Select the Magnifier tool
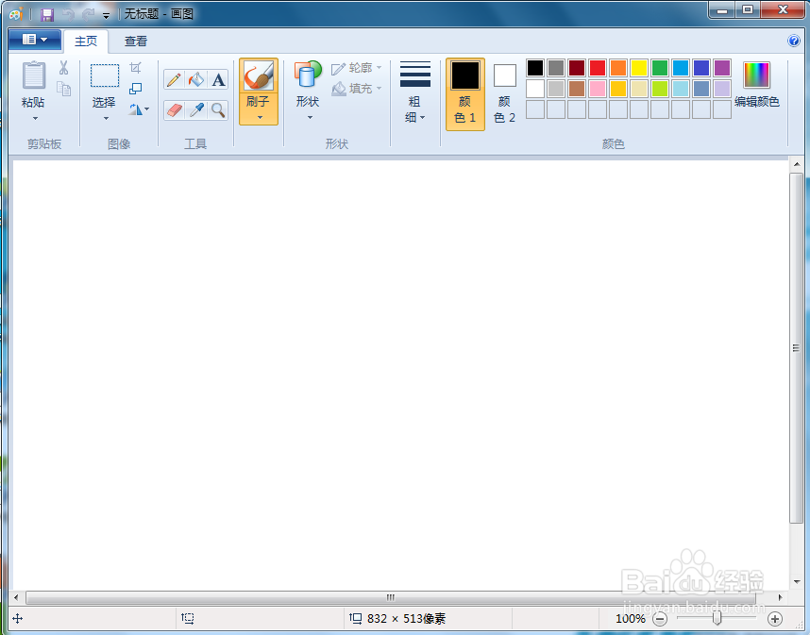Image resolution: width=810 pixels, height=635 pixels. point(218,110)
